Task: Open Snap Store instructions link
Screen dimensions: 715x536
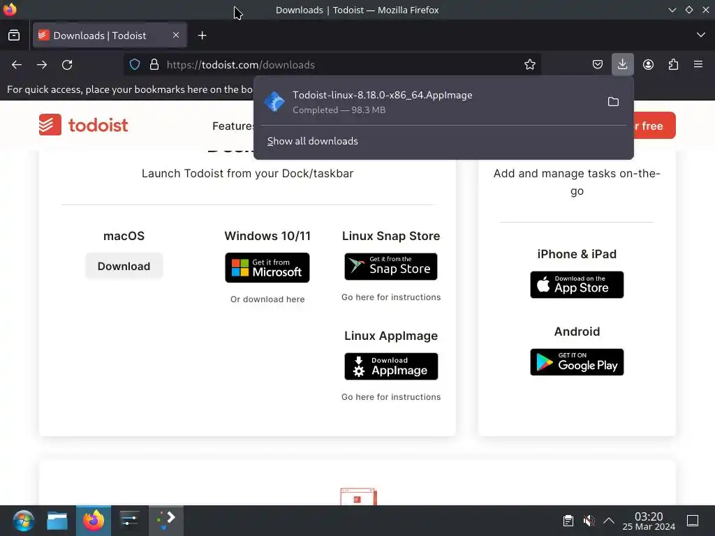Action: [x=391, y=297]
